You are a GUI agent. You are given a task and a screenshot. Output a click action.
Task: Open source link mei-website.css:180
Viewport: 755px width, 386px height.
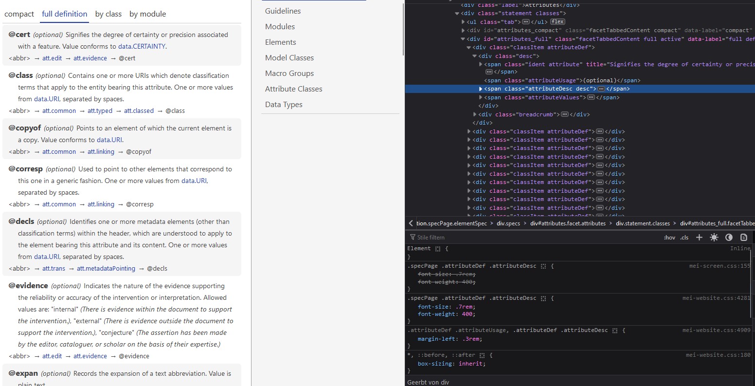(719, 355)
